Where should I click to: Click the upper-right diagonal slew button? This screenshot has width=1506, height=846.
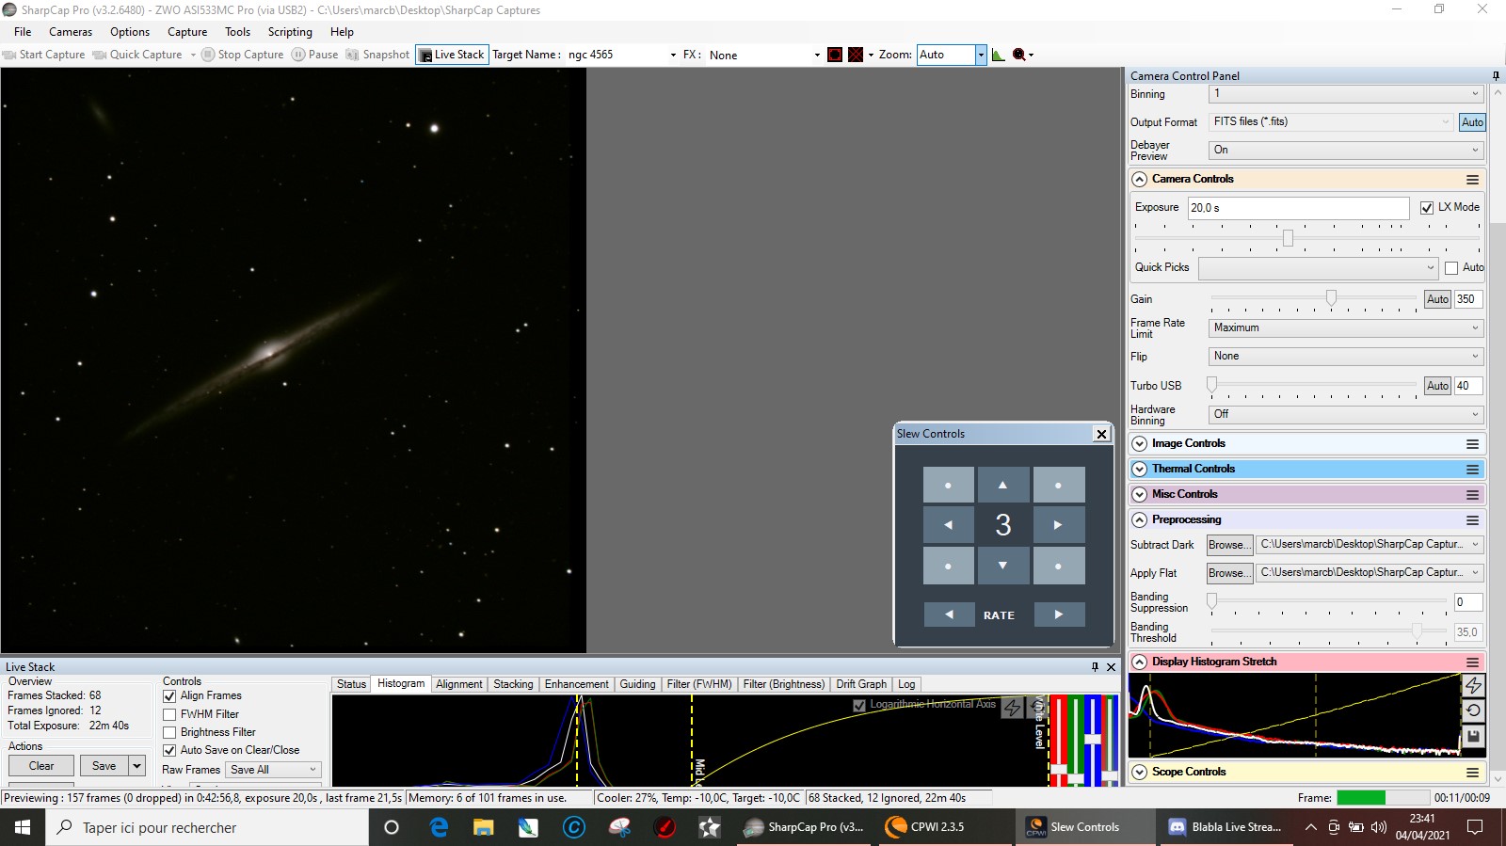pos(1058,485)
